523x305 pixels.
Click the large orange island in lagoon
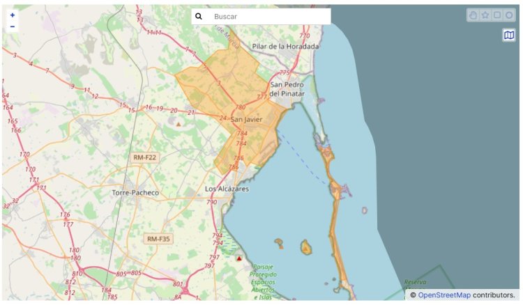[305, 247]
